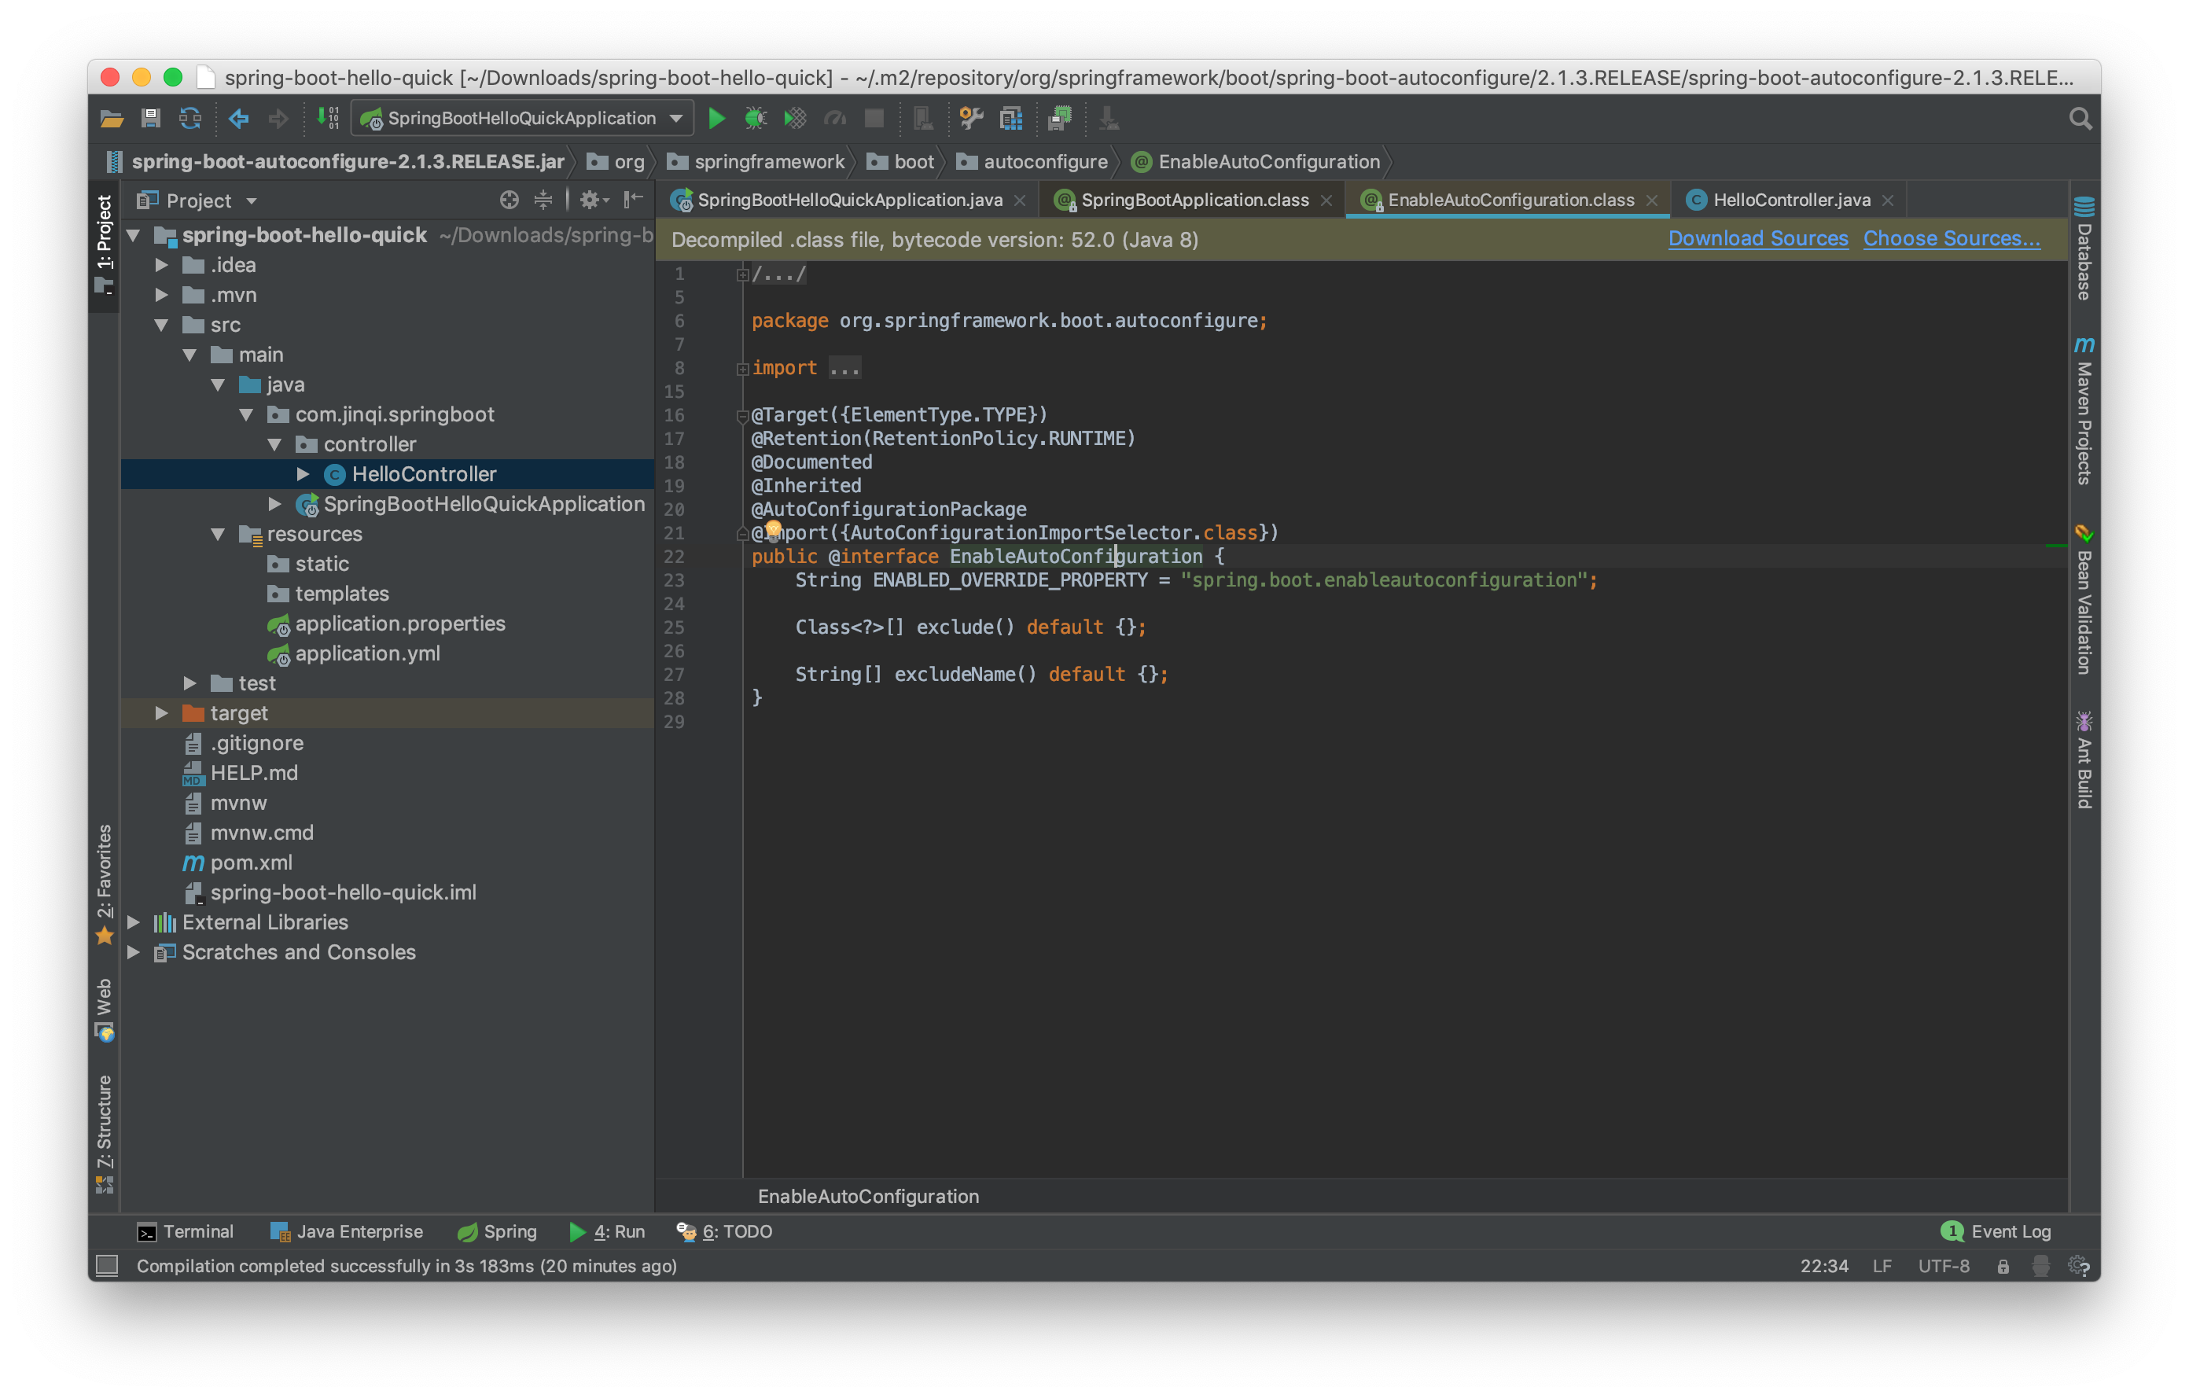Click the SDK manager chip icon
This screenshot has width=2189, height=1398.
tap(1060, 118)
